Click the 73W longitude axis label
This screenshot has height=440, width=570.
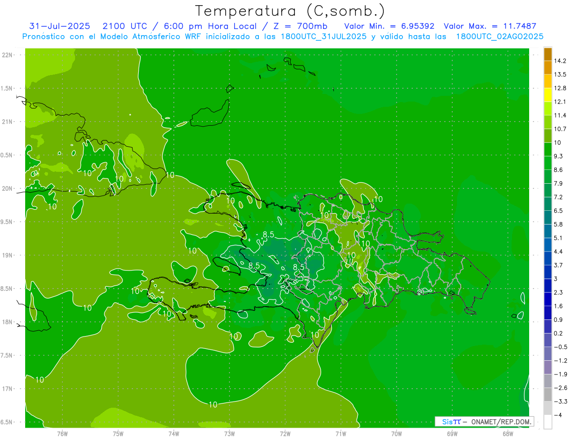click(229, 434)
